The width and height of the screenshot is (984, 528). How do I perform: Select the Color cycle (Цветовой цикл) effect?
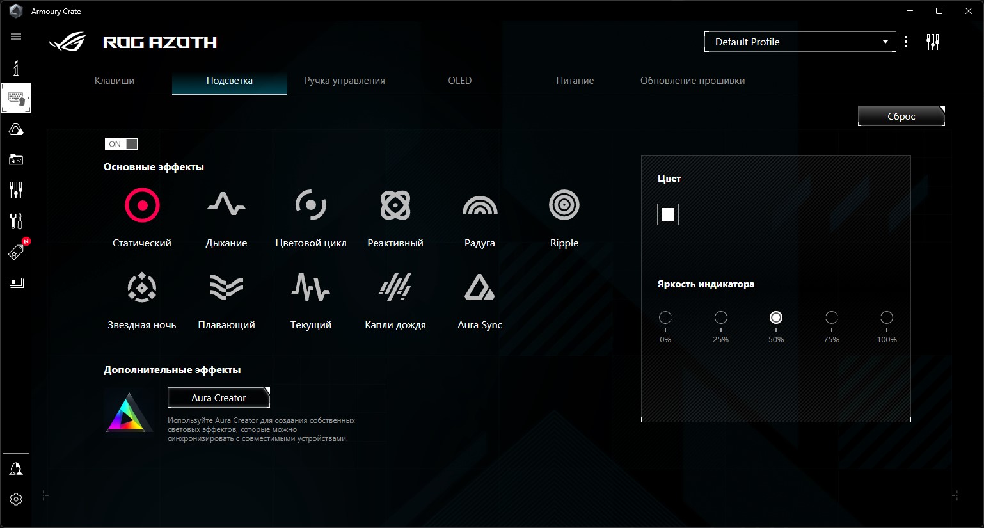tap(311, 205)
